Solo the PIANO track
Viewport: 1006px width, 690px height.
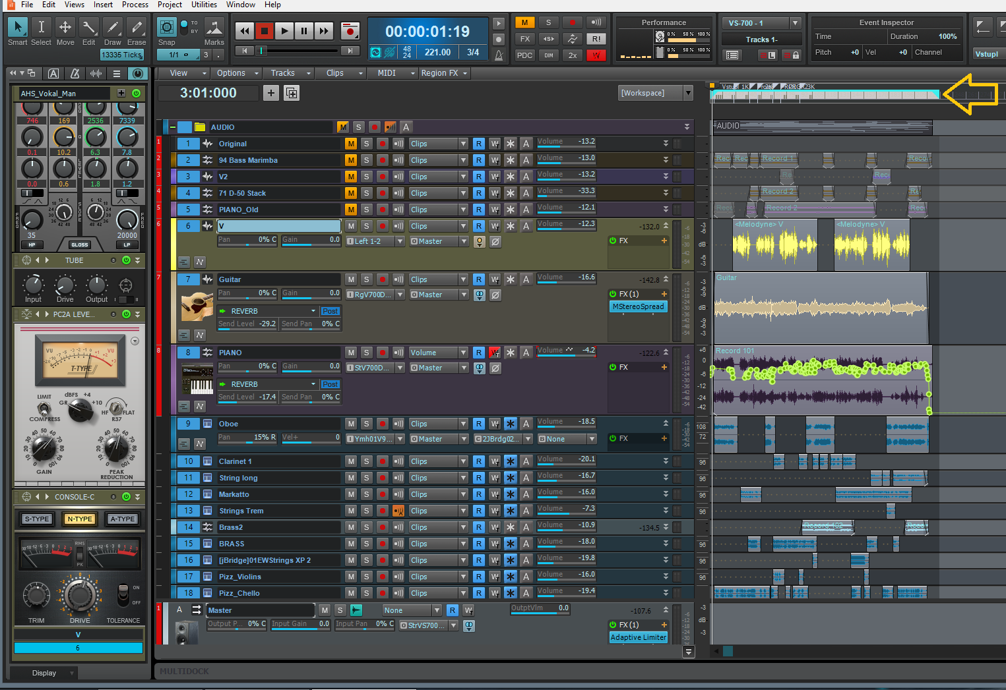pos(366,353)
